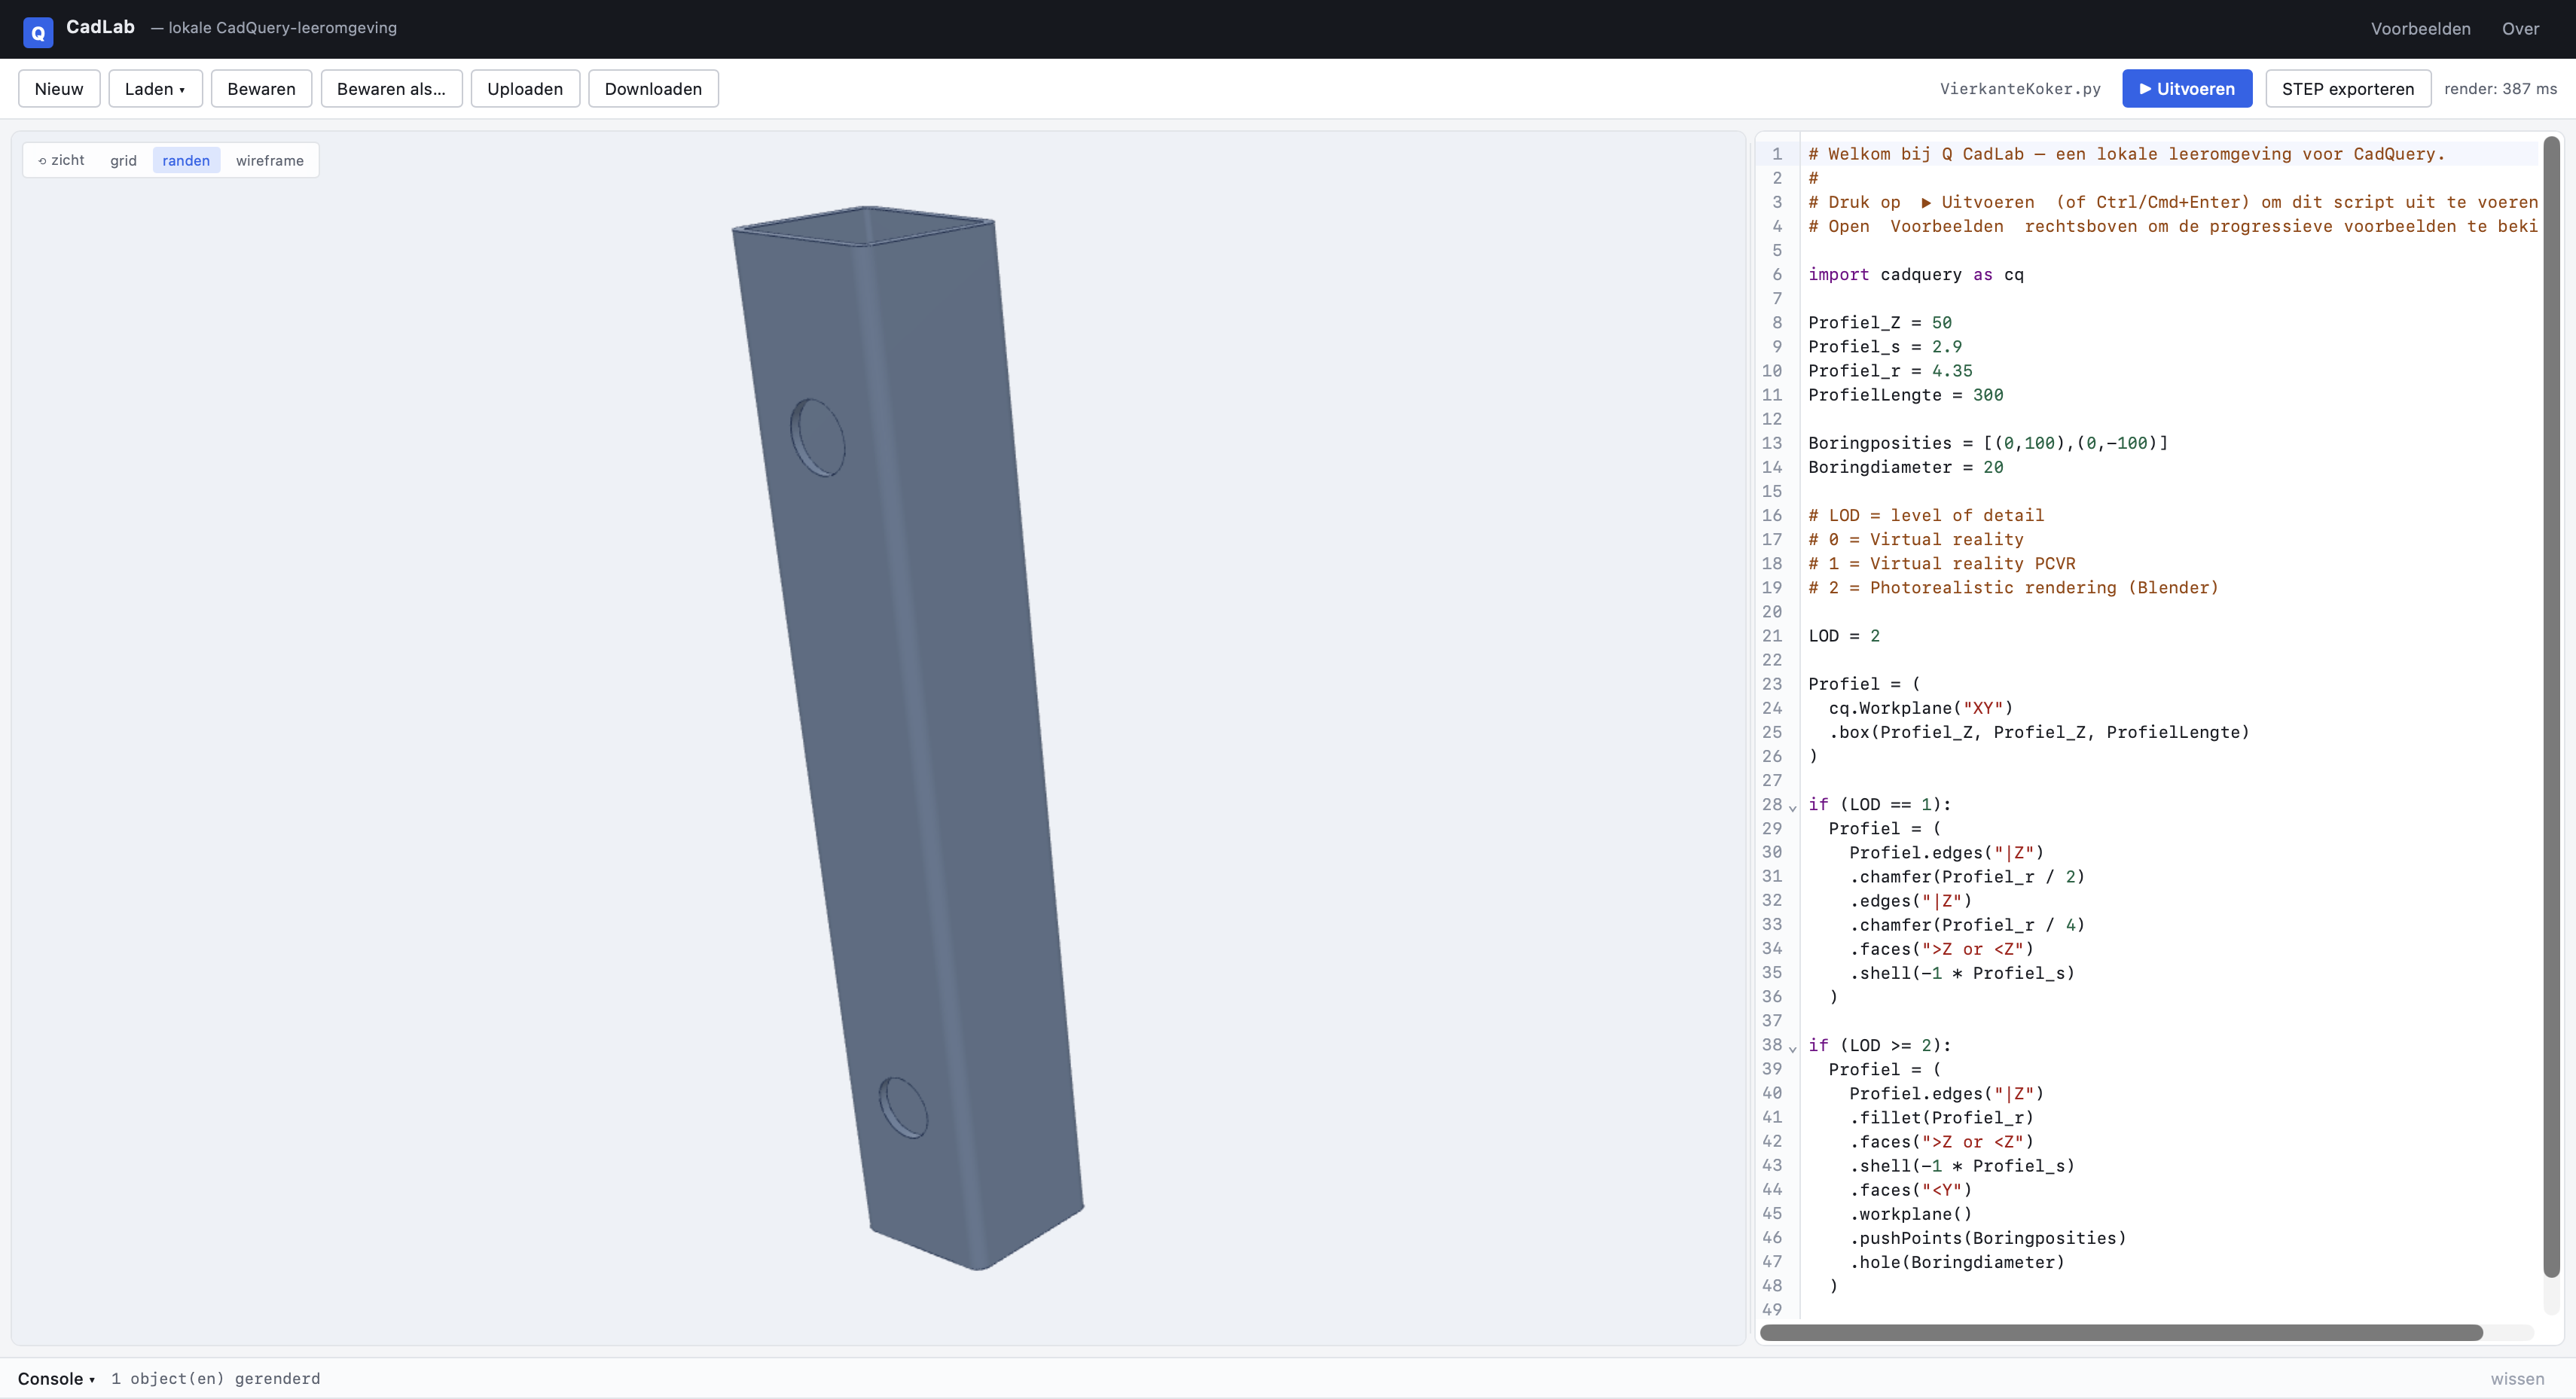Open the Over page
Image resolution: width=2576 pixels, height=1399 pixels.
click(2520, 29)
